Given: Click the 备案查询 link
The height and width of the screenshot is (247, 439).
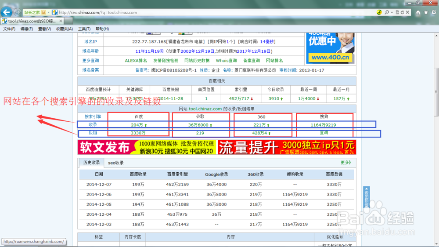Looking at the screenshot, I should [x=252, y=61].
